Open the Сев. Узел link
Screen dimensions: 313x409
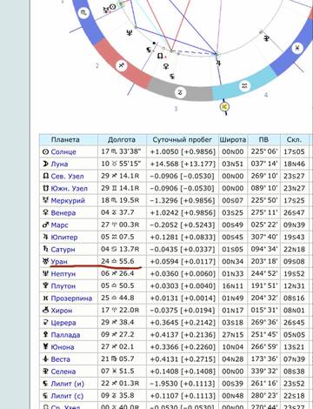(67, 176)
